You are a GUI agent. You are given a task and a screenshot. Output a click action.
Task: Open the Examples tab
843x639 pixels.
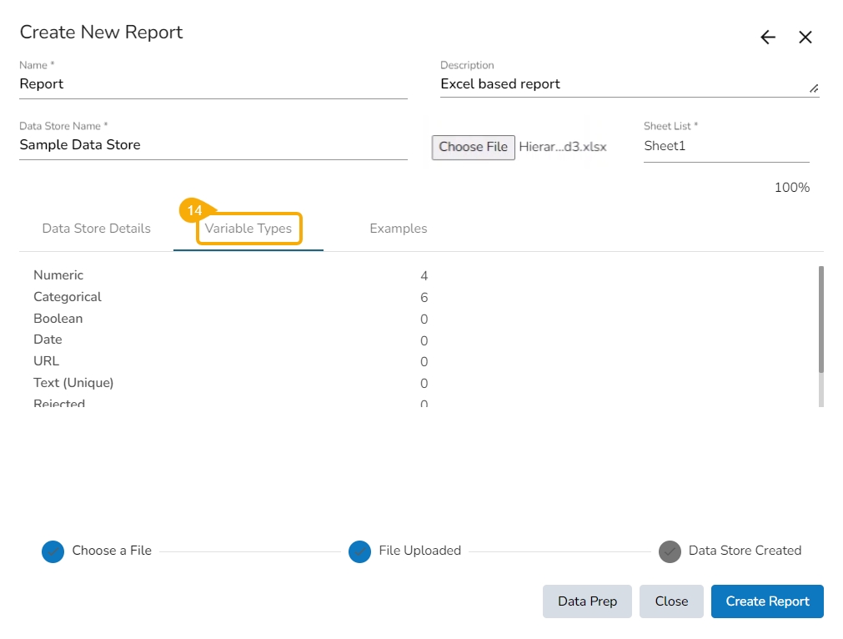point(399,229)
